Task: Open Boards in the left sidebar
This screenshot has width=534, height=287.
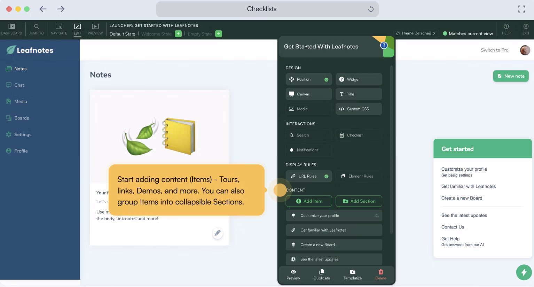Action: [x=22, y=118]
